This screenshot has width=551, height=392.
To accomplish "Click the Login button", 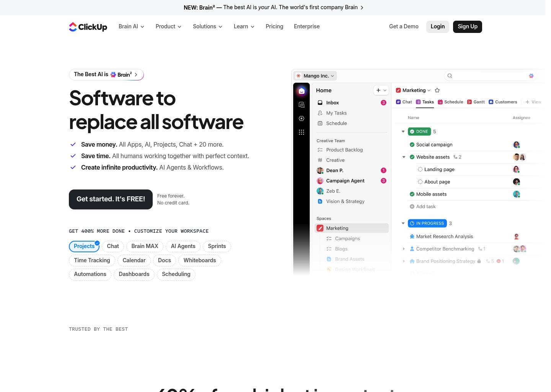I will coord(438,27).
